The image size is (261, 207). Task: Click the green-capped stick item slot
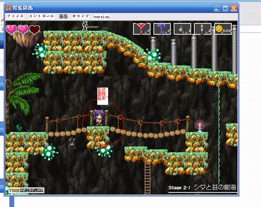click(x=203, y=29)
